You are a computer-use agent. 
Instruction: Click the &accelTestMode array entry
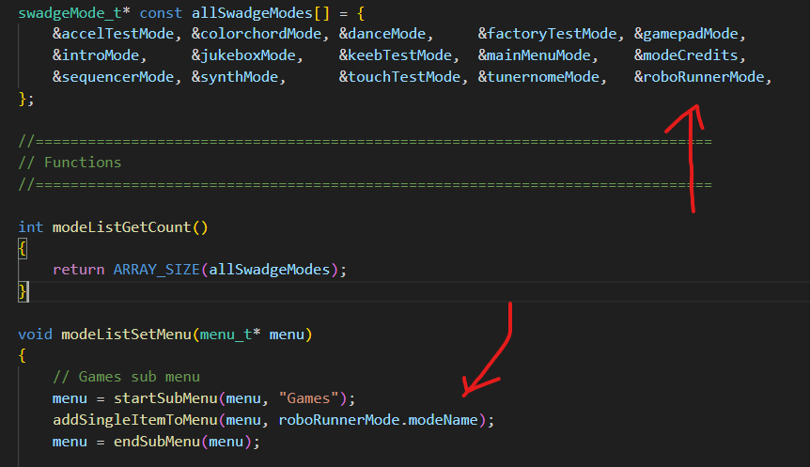(113, 34)
